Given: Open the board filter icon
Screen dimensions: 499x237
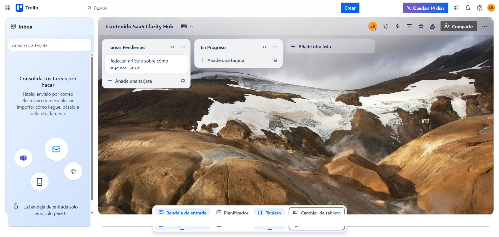Looking at the screenshot, I should [x=409, y=26].
